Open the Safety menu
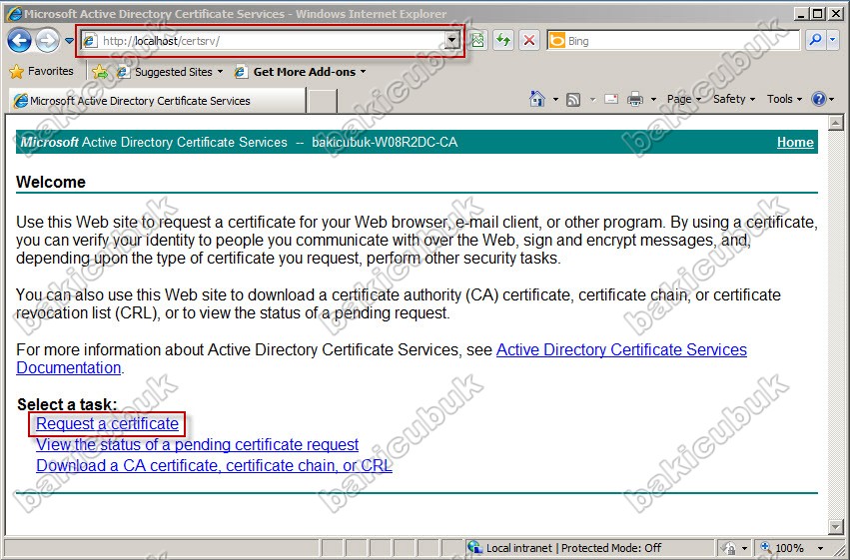The height and width of the screenshot is (560, 850). coord(733,99)
